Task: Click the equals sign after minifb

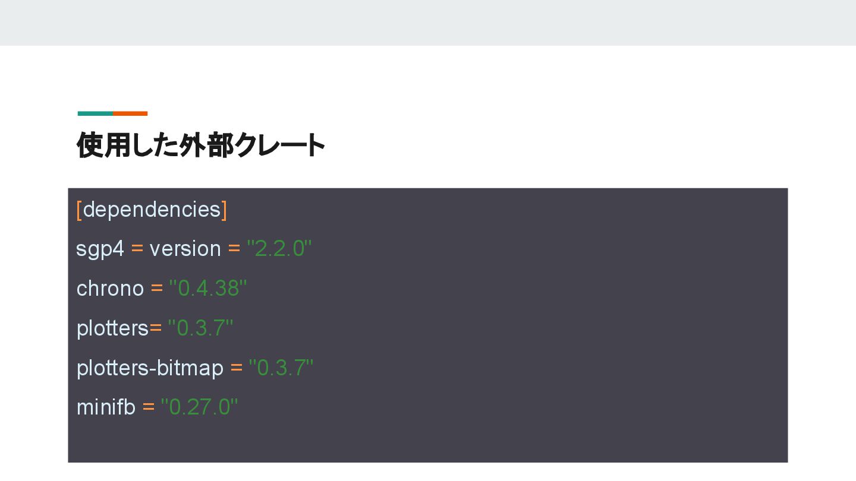Action: (x=148, y=407)
